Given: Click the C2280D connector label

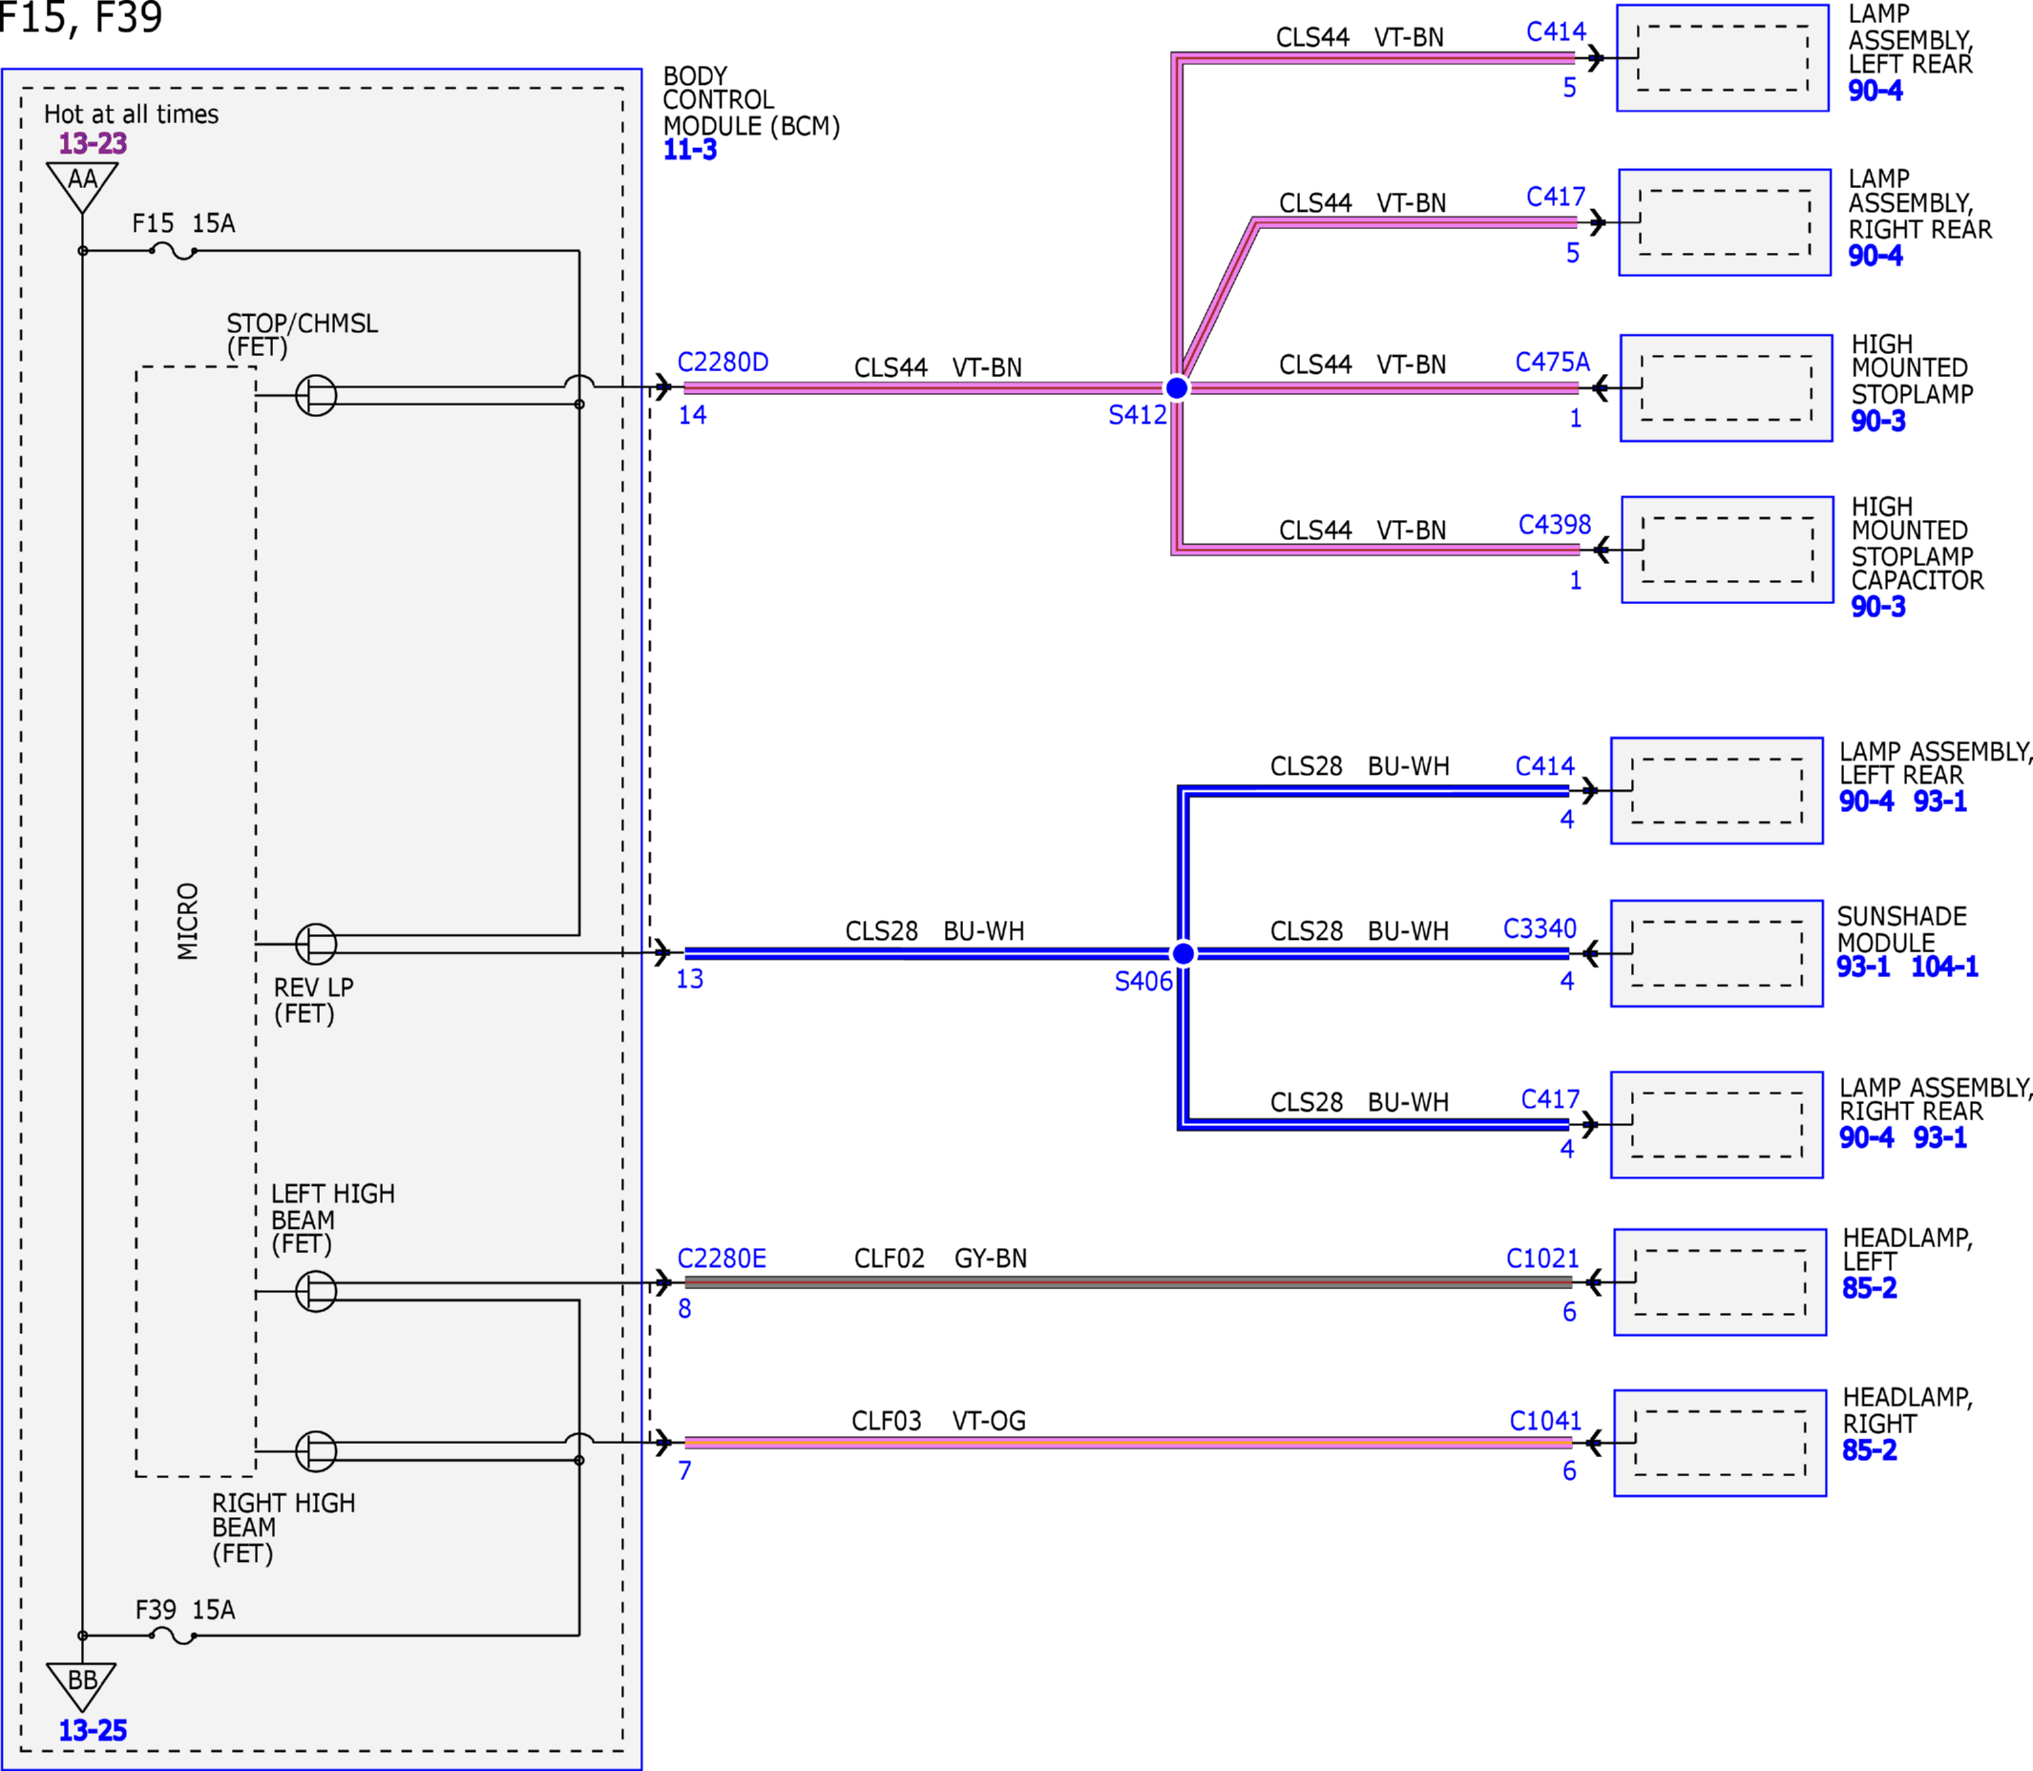Looking at the screenshot, I should (723, 362).
